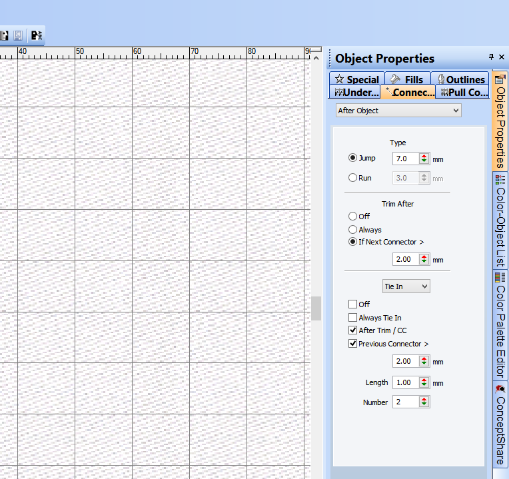Open the Special tab
The height and width of the screenshot is (479, 509).
coord(356,79)
